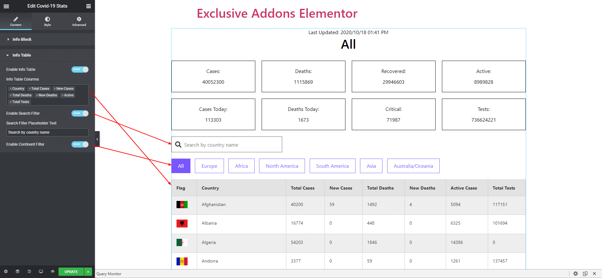The image size is (602, 278).
Task: Toggle the Enable Info Table switch
Action: 80,69
